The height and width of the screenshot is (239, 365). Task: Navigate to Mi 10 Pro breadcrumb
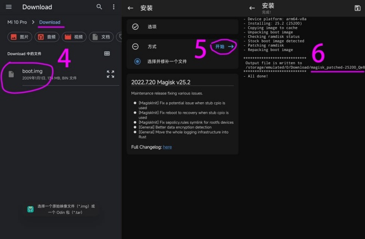click(17, 22)
